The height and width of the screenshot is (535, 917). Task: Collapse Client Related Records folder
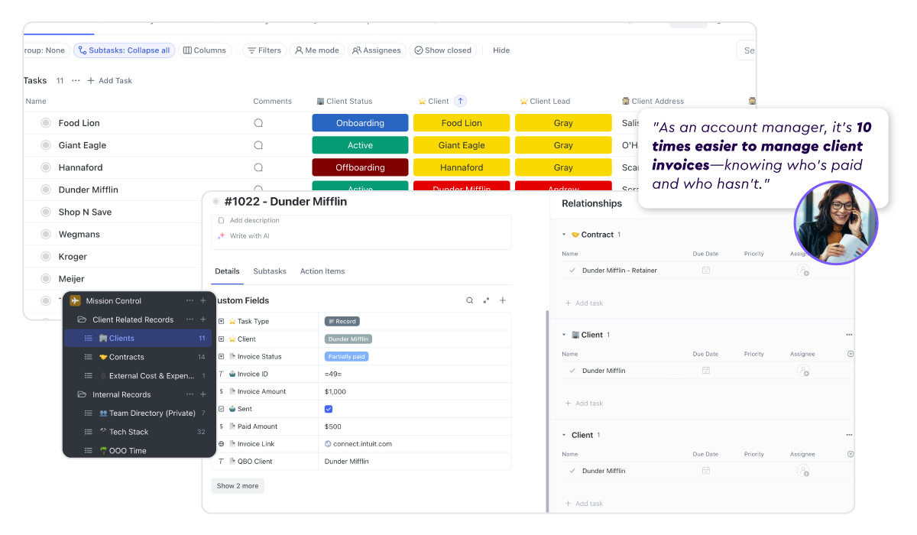tap(82, 319)
